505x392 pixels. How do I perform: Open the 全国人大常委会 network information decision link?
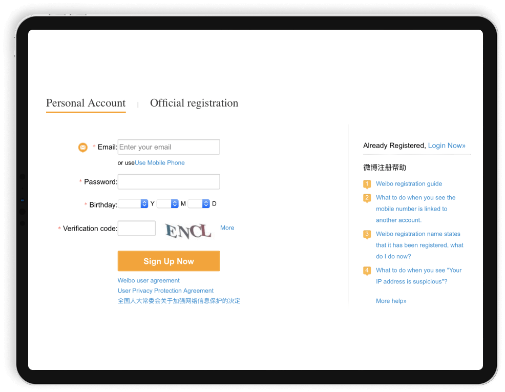[x=179, y=301]
